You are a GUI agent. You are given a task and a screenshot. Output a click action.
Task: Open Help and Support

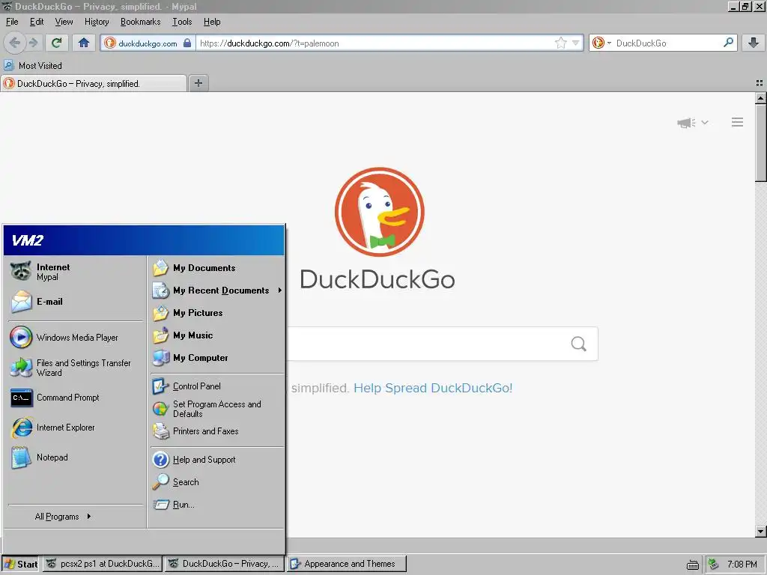point(217,460)
